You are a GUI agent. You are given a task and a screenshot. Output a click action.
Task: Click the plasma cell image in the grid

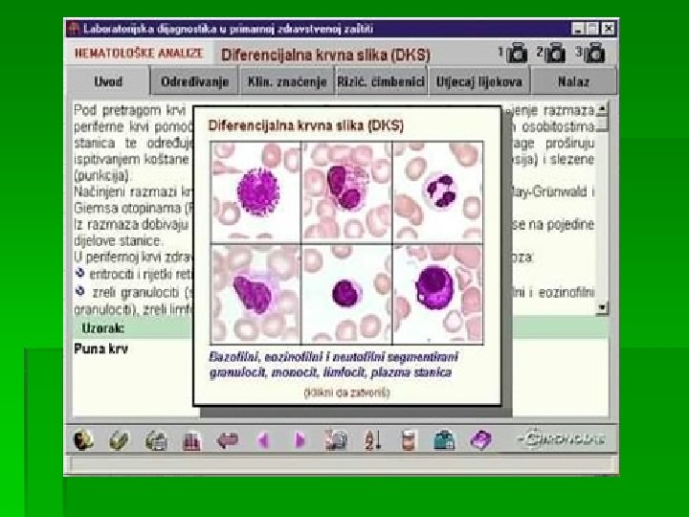coord(437,294)
